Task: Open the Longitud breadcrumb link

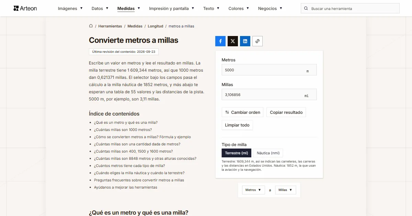Action: (156, 26)
